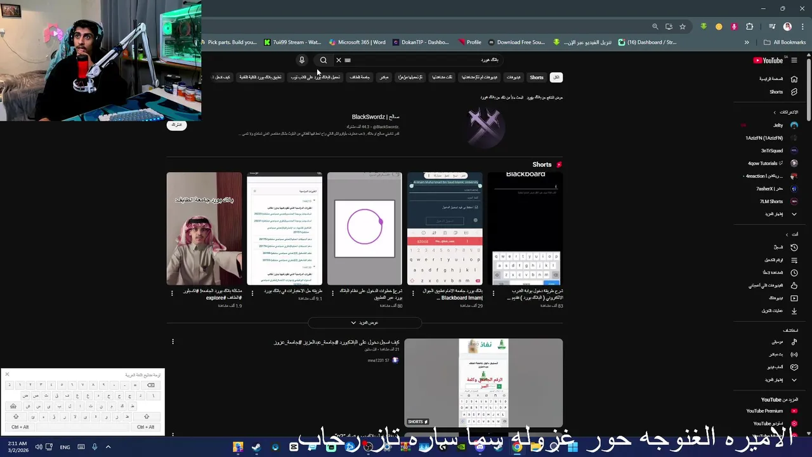Screen dimensions: 812x457
Task: Open the All Bookmarks folder
Action: click(785, 43)
